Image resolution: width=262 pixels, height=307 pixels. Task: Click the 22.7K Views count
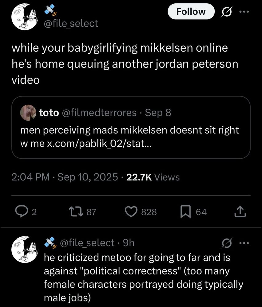[x=153, y=177]
